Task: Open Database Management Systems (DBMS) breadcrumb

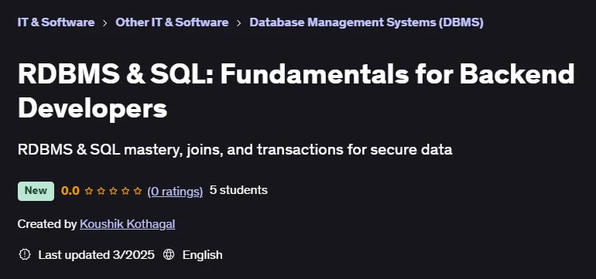Action: coord(366,22)
